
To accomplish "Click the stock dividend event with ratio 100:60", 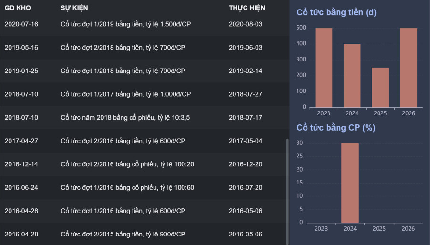I will [x=127, y=188].
